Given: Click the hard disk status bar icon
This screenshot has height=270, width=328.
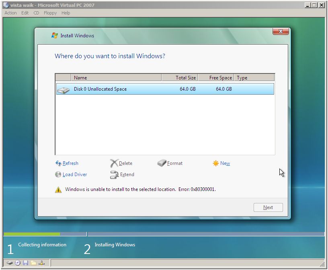Looking at the screenshot, I should tap(10, 263).
